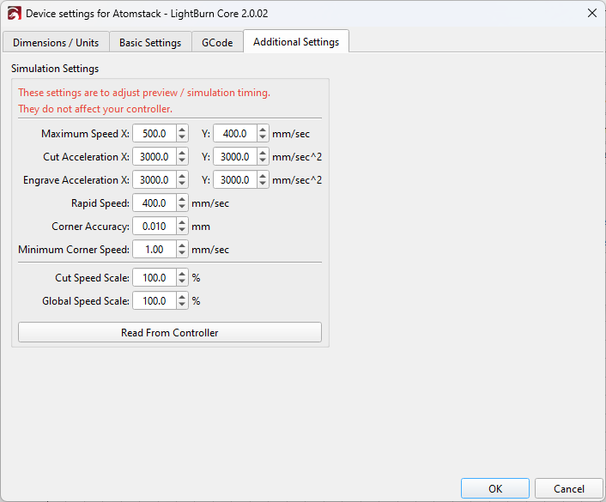Focus the Engrave Acceleration X field
The height and width of the screenshot is (502, 606).
tap(155, 180)
